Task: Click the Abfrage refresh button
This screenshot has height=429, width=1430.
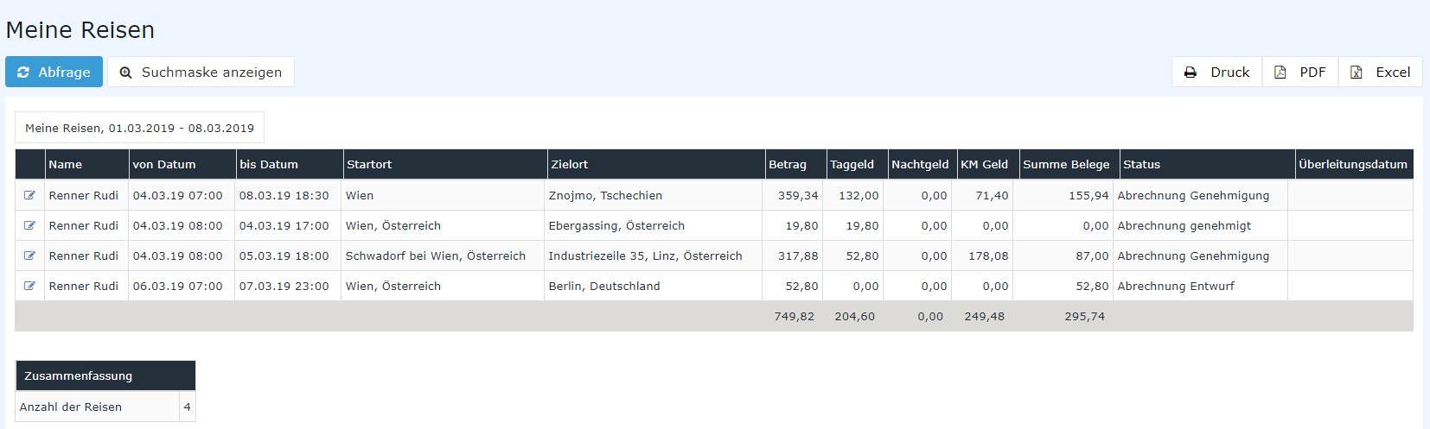Action: click(x=54, y=72)
